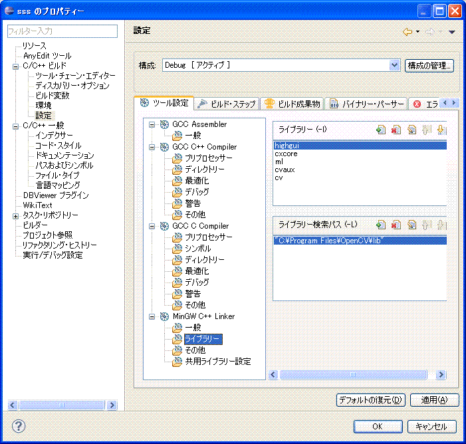Click the delete icon in ライブラリー (-l) toolbar
This screenshot has height=444, width=466.
coord(396,130)
